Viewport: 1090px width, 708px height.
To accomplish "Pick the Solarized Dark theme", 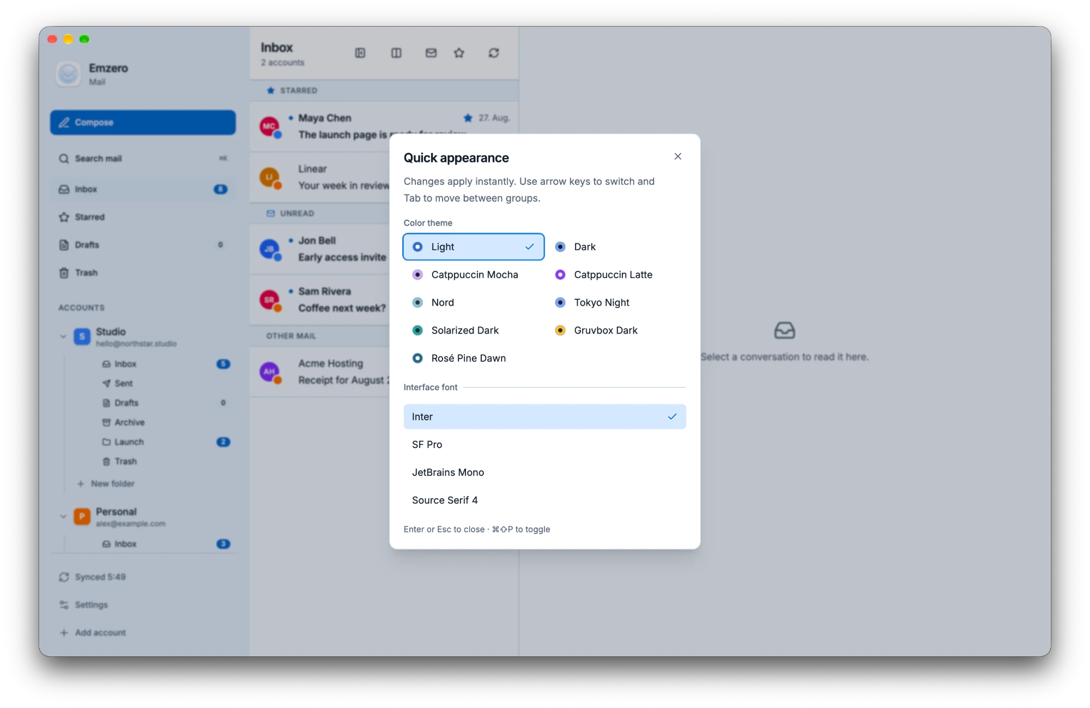I will click(474, 330).
